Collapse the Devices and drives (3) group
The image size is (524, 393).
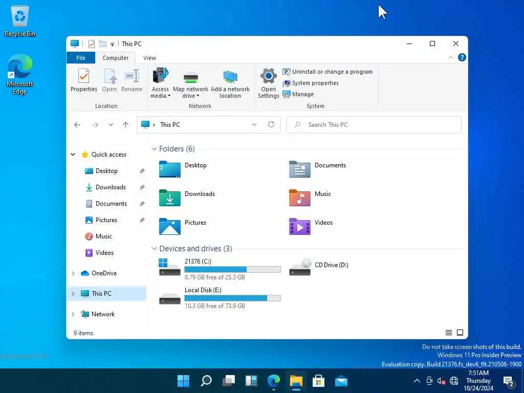tap(154, 249)
